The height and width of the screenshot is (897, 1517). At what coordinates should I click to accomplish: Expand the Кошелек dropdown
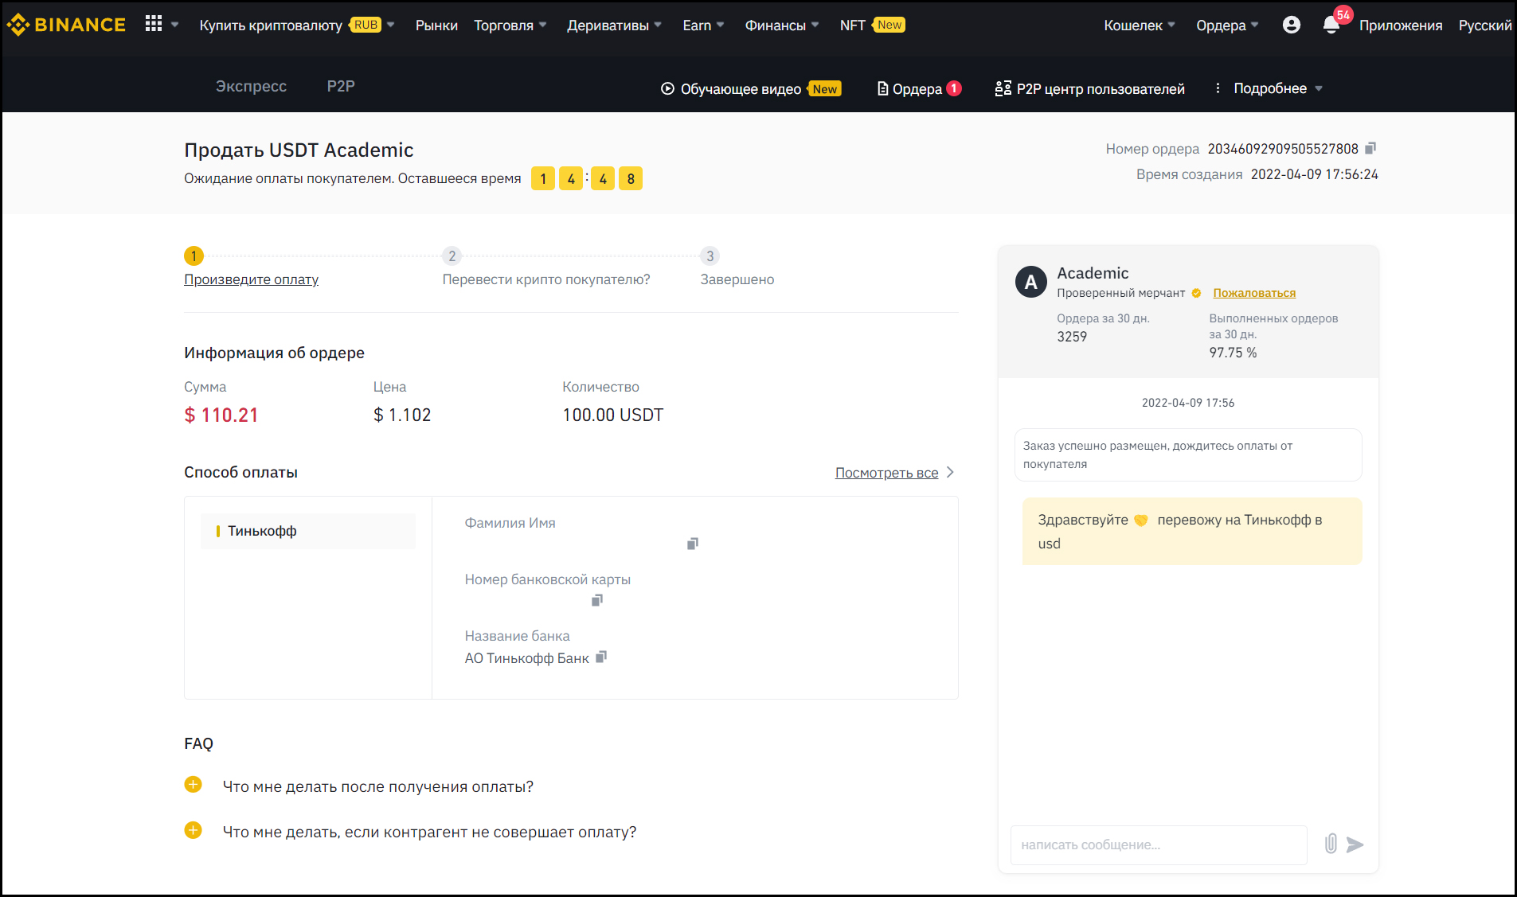(1140, 25)
